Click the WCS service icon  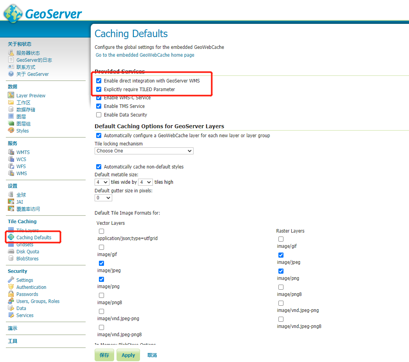(x=11, y=159)
